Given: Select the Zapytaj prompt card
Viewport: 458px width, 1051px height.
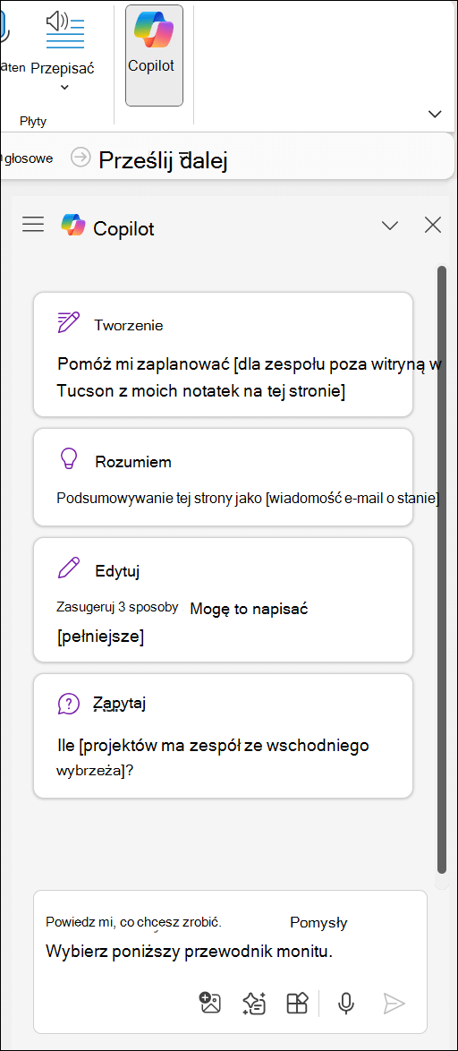Looking at the screenshot, I should (223, 736).
